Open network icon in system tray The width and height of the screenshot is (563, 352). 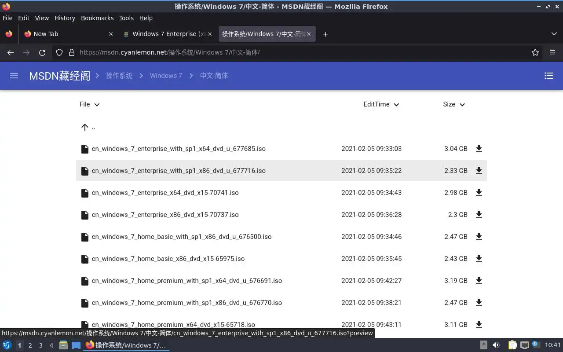click(x=524, y=345)
